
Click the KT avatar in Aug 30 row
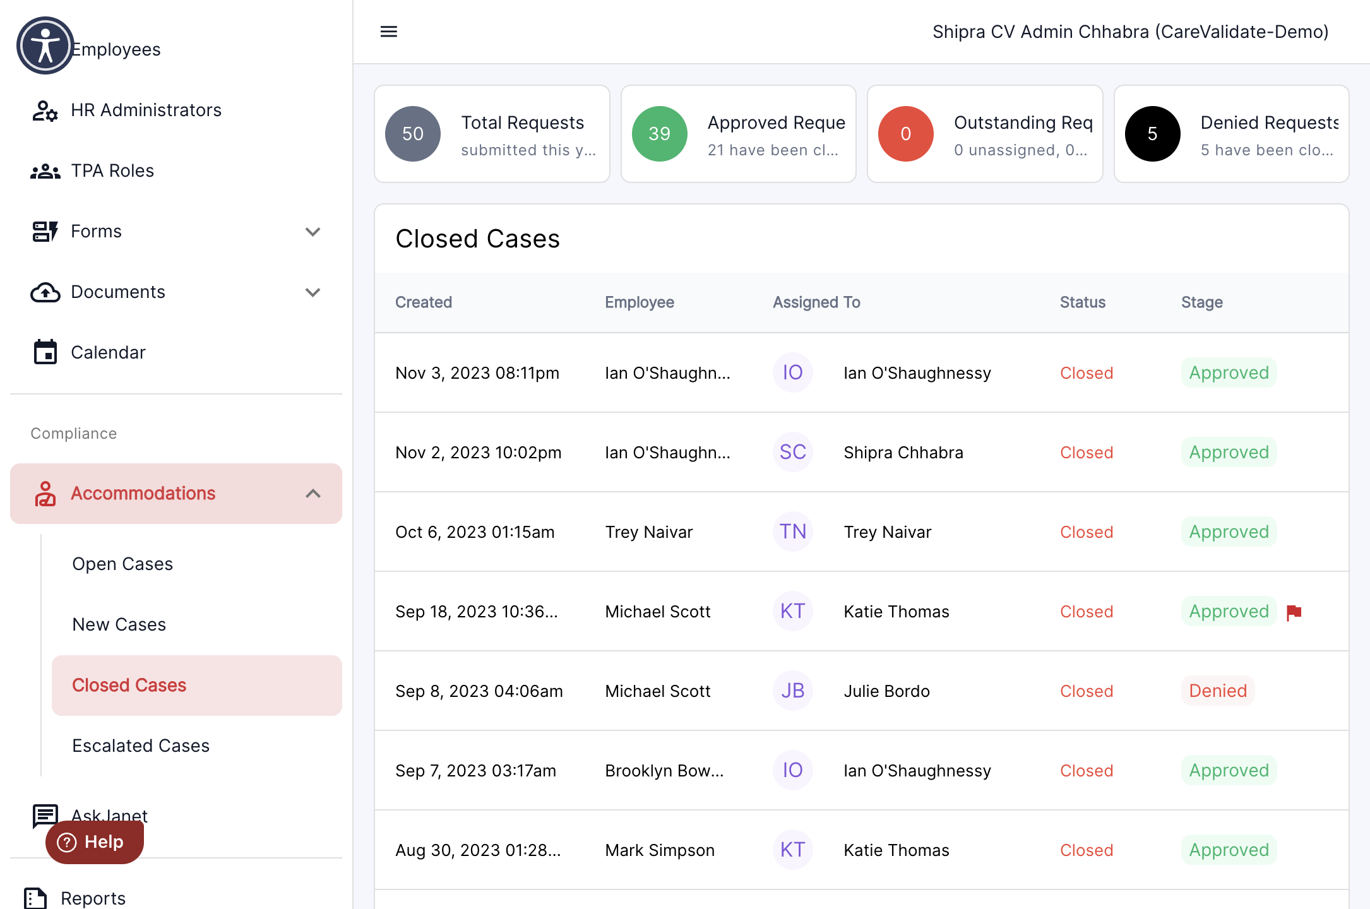pyautogui.click(x=793, y=850)
